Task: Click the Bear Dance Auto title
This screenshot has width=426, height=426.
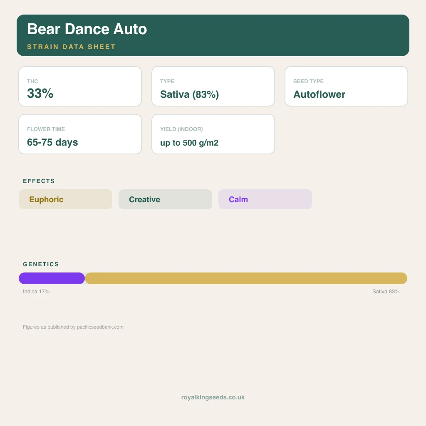Action: [x=87, y=29]
